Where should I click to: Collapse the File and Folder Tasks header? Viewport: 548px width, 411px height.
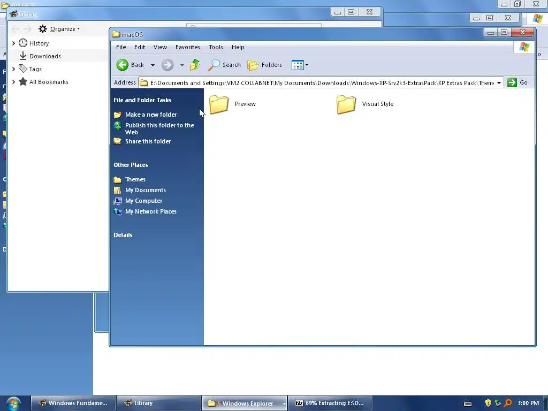coord(142,100)
